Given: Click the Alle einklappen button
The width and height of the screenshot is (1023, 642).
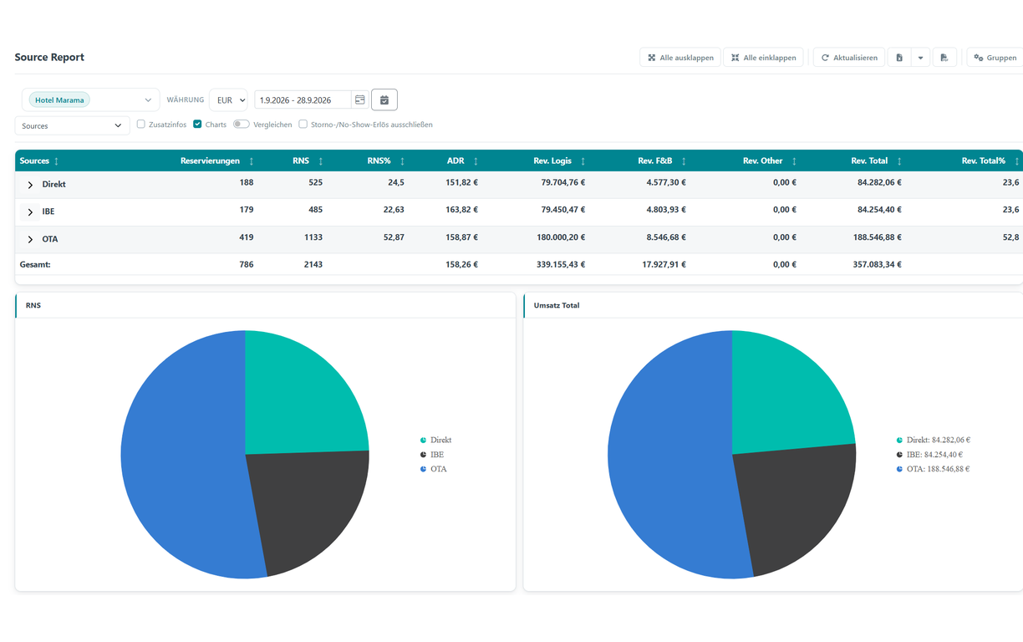Looking at the screenshot, I should pos(763,58).
